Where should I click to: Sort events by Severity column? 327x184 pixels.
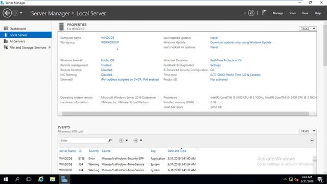(94, 151)
